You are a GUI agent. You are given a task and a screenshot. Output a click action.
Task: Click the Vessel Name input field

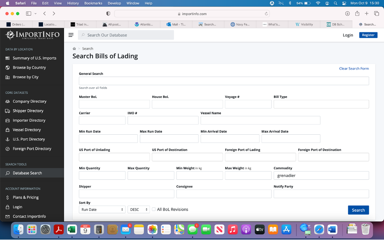point(261,120)
